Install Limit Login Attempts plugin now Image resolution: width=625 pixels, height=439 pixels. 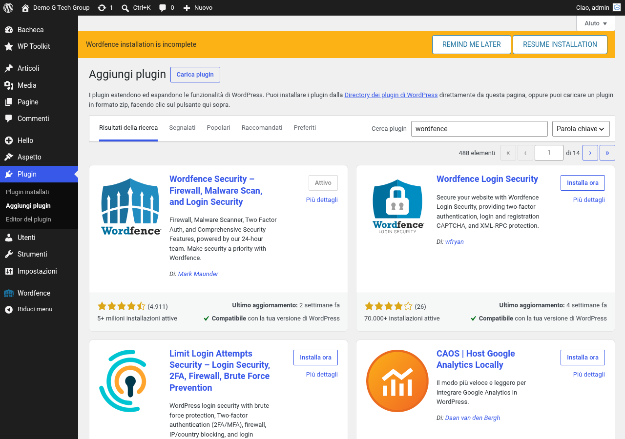point(315,358)
